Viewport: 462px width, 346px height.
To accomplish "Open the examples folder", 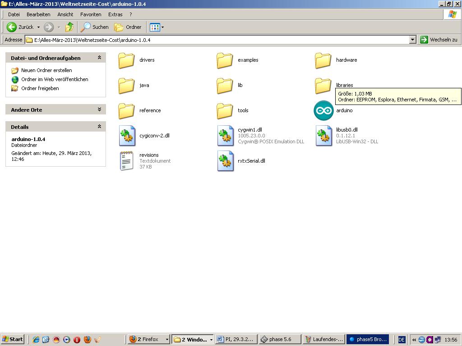I will tap(237, 60).
